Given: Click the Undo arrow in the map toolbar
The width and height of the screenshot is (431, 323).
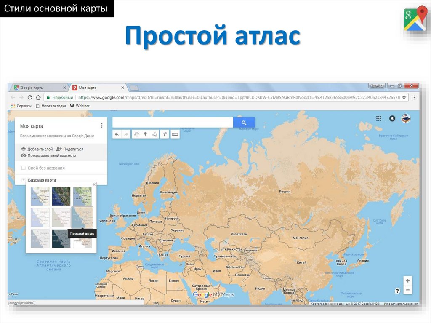Looking at the screenshot, I should (117, 134).
